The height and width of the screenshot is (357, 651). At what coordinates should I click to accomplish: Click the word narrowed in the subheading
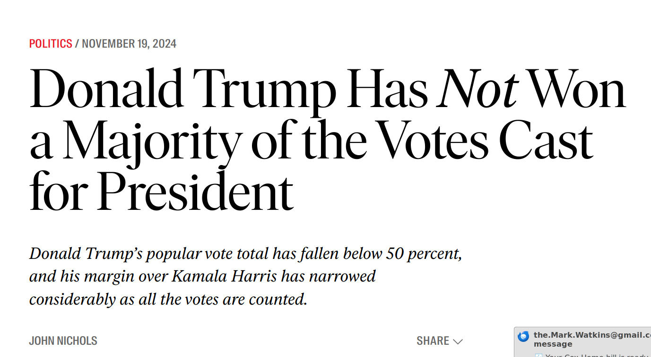coord(342,276)
